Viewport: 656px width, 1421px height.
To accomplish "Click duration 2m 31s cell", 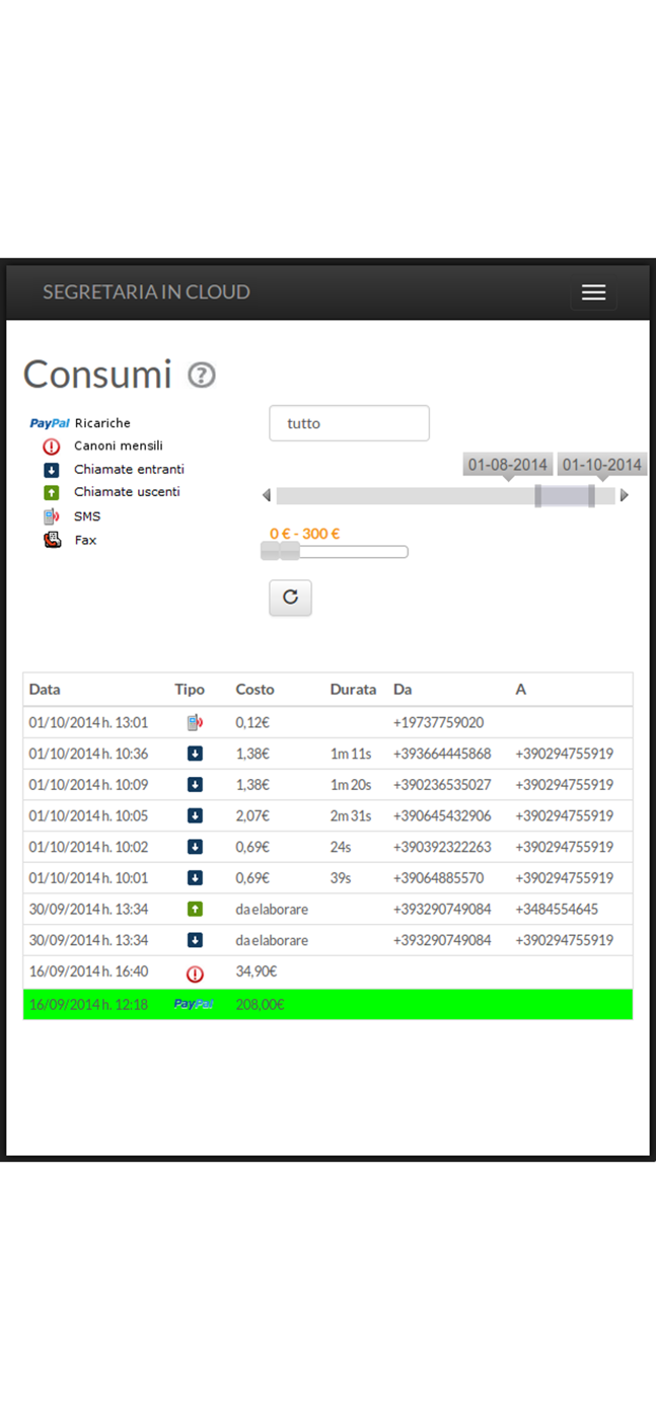I will [351, 816].
